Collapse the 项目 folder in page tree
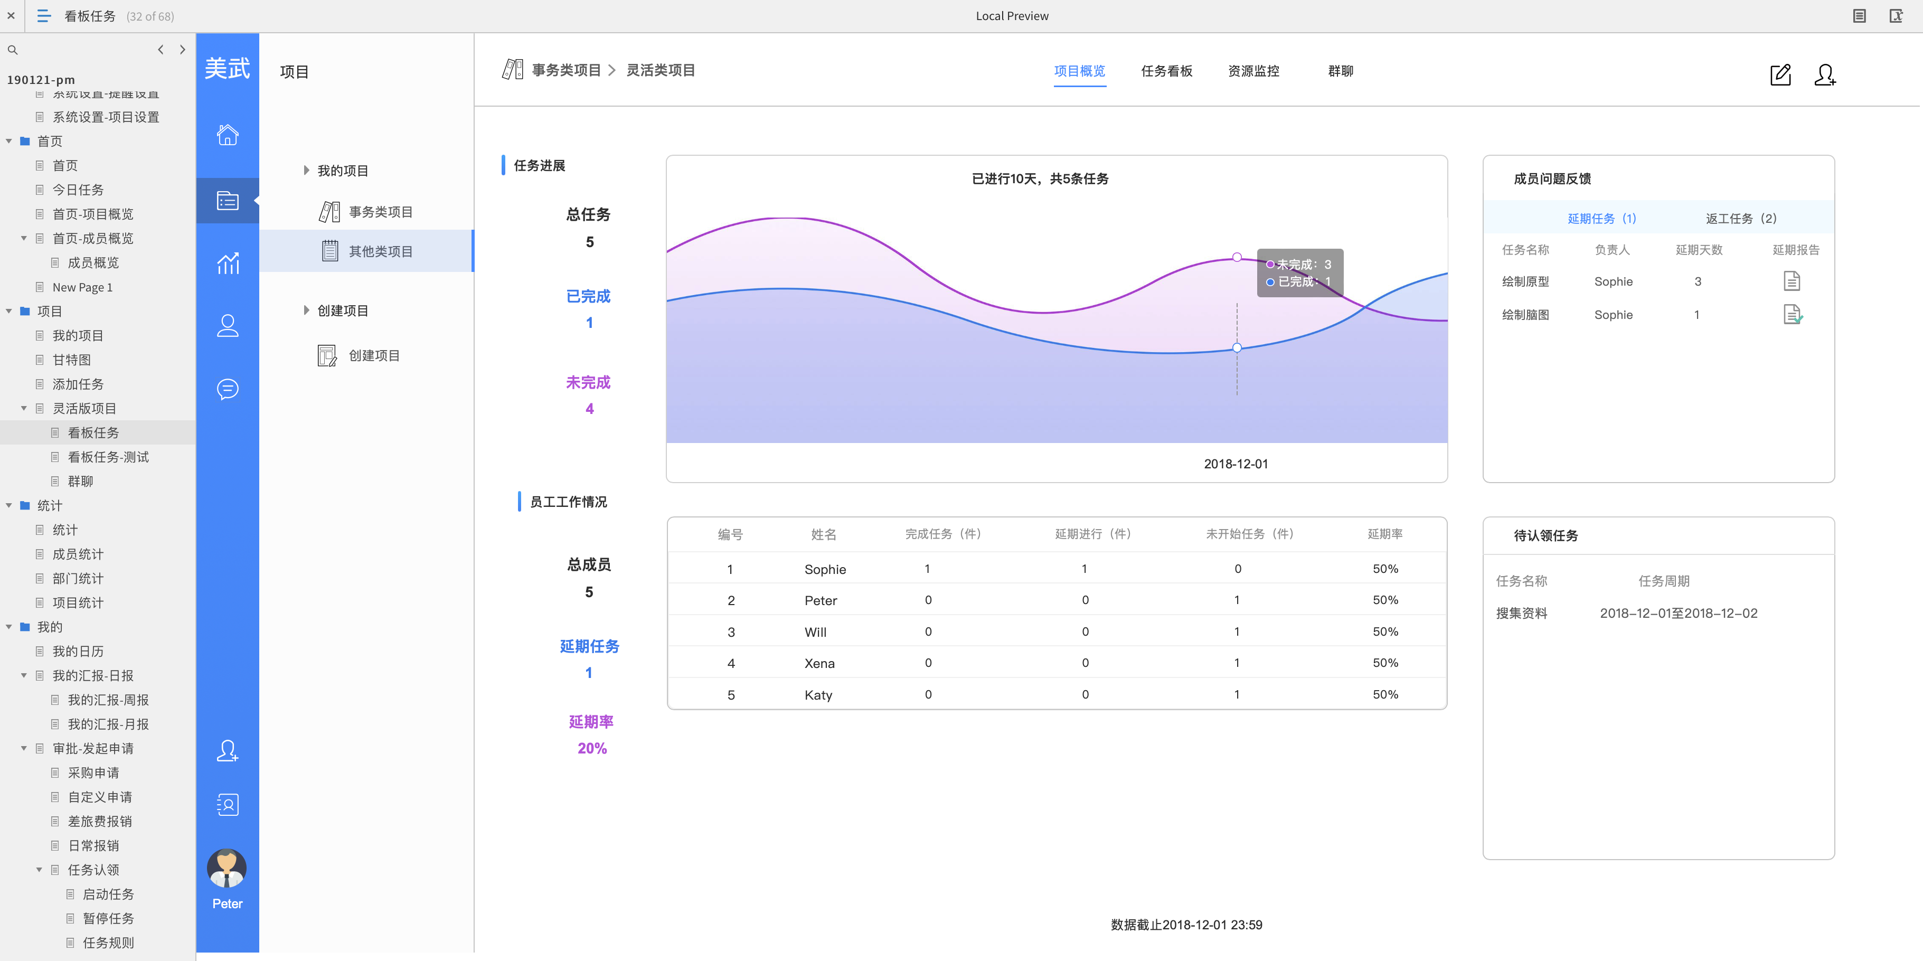Viewport: 1923px width, 961px height. point(9,312)
